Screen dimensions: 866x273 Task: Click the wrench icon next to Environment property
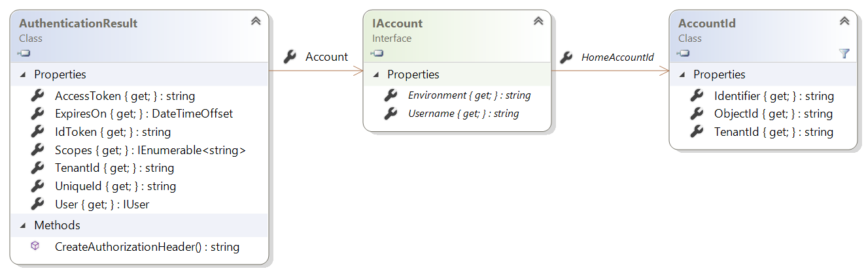(x=390, y=95)
